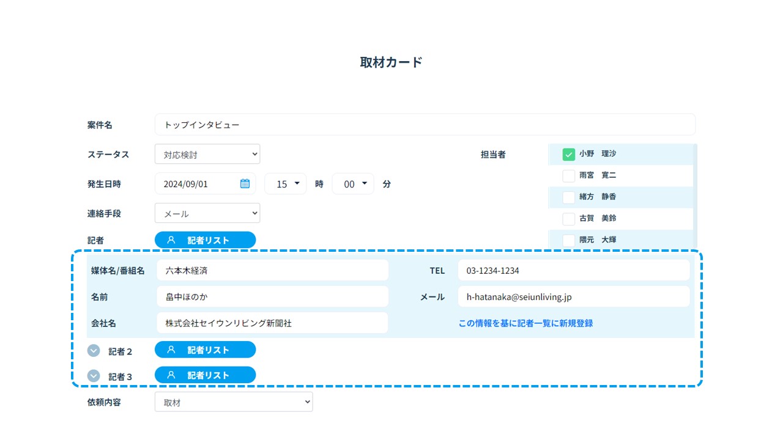Viewport: 783px width, 440px height.
Task: Open the 記者リスト button for 記者2
Action: (x=205, y=350)
